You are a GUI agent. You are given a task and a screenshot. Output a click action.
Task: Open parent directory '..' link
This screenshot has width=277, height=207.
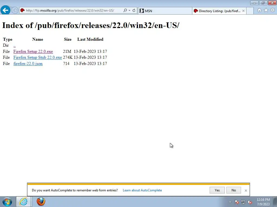point(15,45)
